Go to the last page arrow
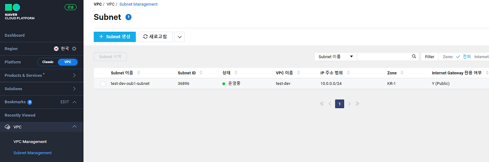This screenshot has width=489, height=162. point(358,104)
